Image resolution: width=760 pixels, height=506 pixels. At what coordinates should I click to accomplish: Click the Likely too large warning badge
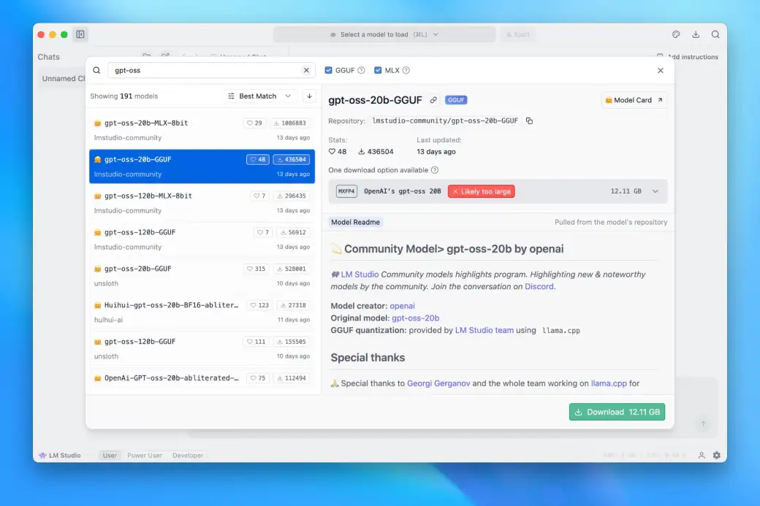point(482,191)
